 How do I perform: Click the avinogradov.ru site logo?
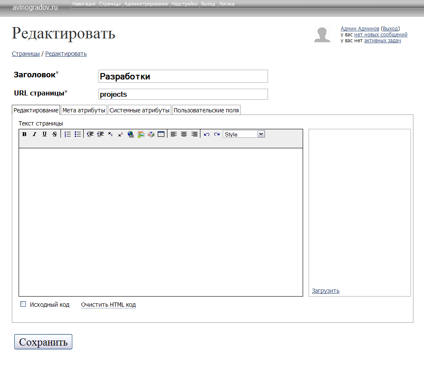click(x=35, y=7)
